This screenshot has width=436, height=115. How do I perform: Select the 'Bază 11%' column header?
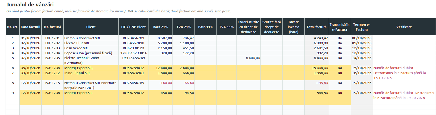(206, 27)
